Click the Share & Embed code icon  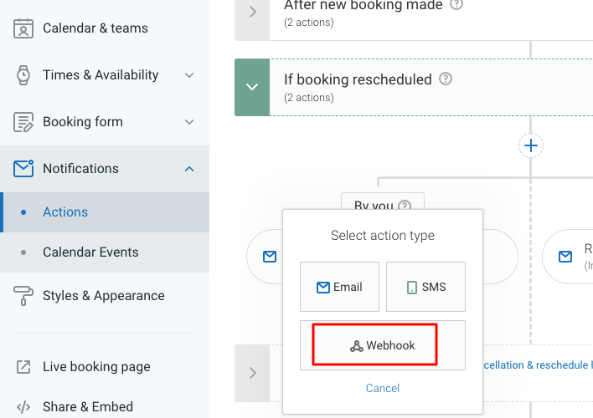click(x=23, y=407)
